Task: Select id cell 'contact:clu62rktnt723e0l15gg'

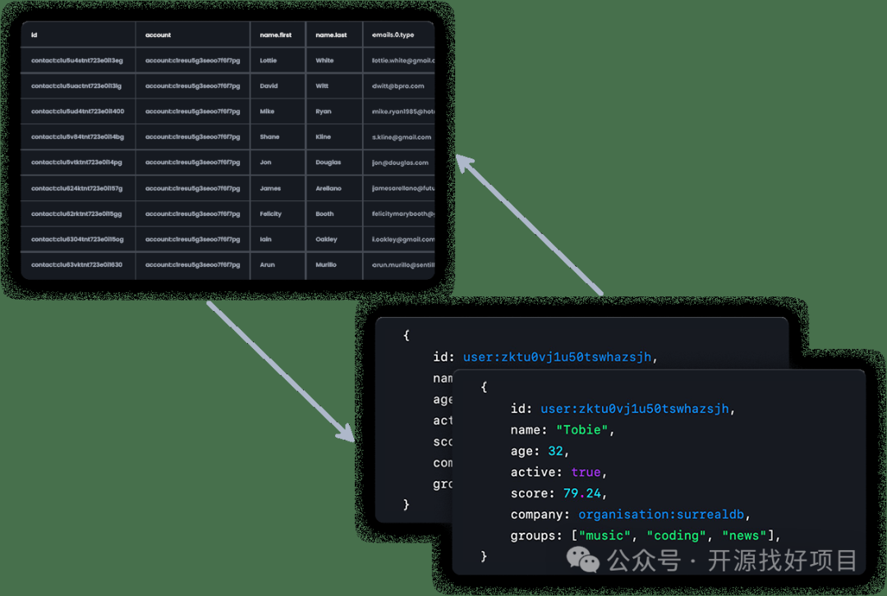Action: click(76, 213)
